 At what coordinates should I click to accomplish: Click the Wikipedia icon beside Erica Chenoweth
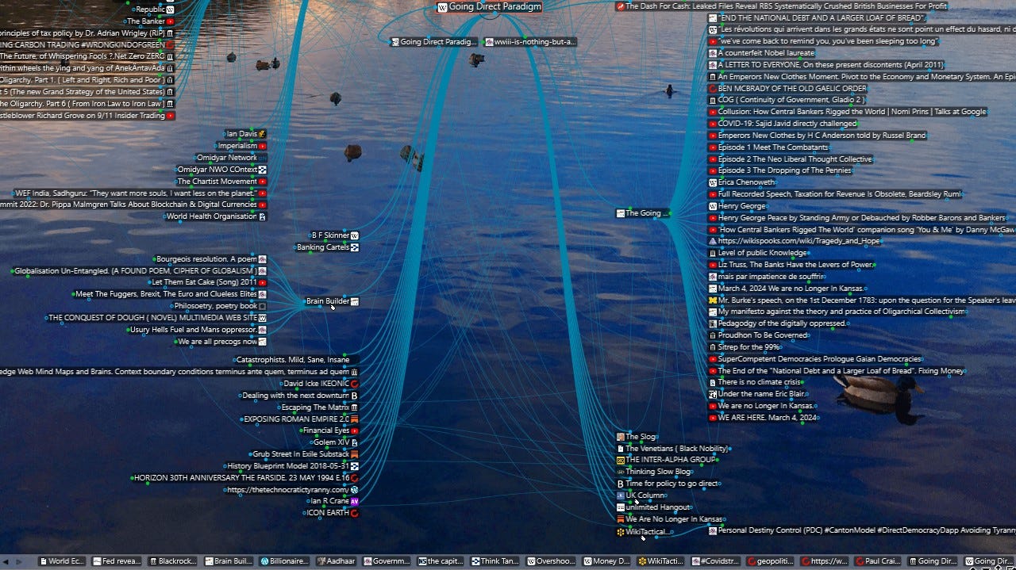[713, 182]
